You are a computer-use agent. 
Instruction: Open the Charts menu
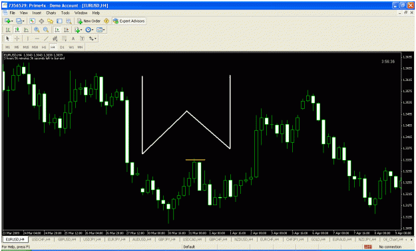pos(51,13)
